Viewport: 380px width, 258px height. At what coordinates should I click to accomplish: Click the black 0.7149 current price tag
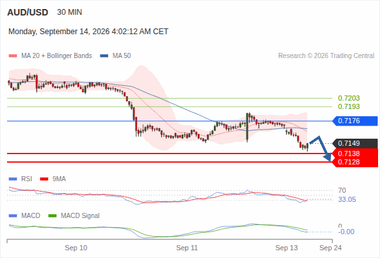tap(355, 143)
